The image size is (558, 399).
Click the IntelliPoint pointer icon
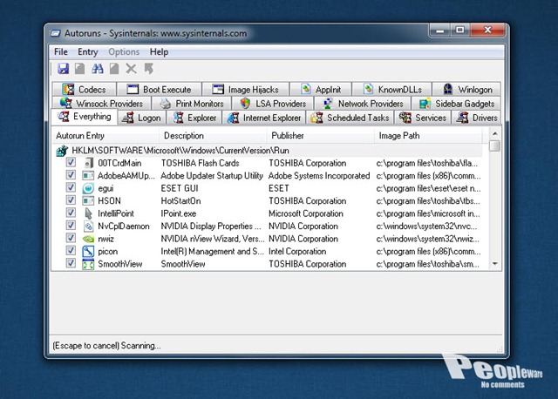pyautogui.click(x=88, y=213)
